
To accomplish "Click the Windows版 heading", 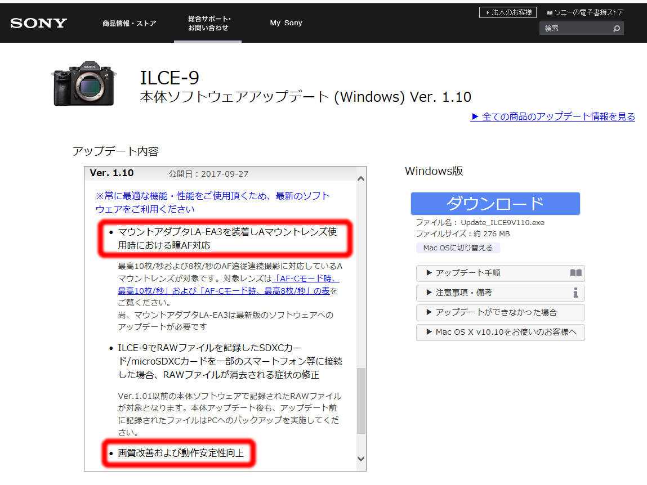I will [x=434, y=170].
